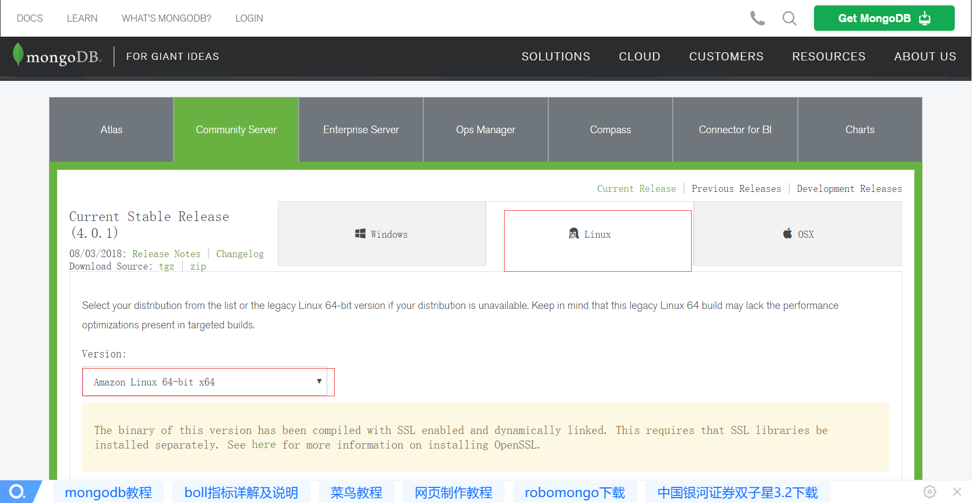The height and width of the screenshot is (503, 972).
Task: Open the search magnifier icon
Action: coord(789,18)
